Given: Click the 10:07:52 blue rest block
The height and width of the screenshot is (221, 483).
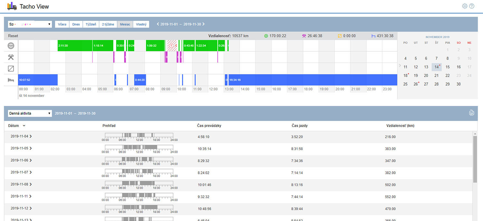Looking at the screenshot, I should [x=38, y=80].
